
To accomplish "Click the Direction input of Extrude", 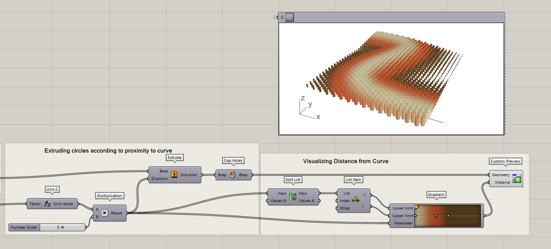I will [x=159, y=179].
